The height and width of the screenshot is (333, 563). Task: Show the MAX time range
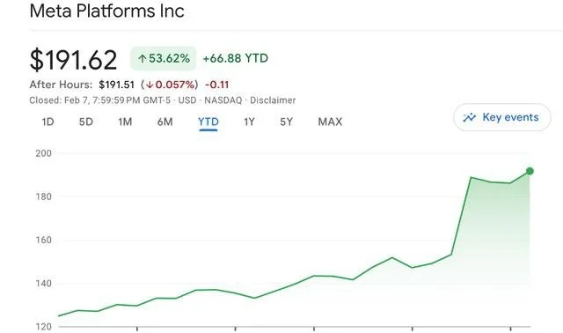tap(330, 122)
